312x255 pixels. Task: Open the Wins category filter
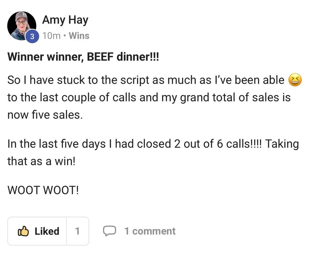[80, 36]
